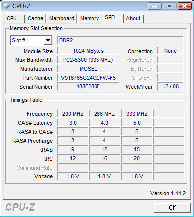194x217 pixels.
Task: Click the tRAS value 15
Action: (x=137, y=149)
